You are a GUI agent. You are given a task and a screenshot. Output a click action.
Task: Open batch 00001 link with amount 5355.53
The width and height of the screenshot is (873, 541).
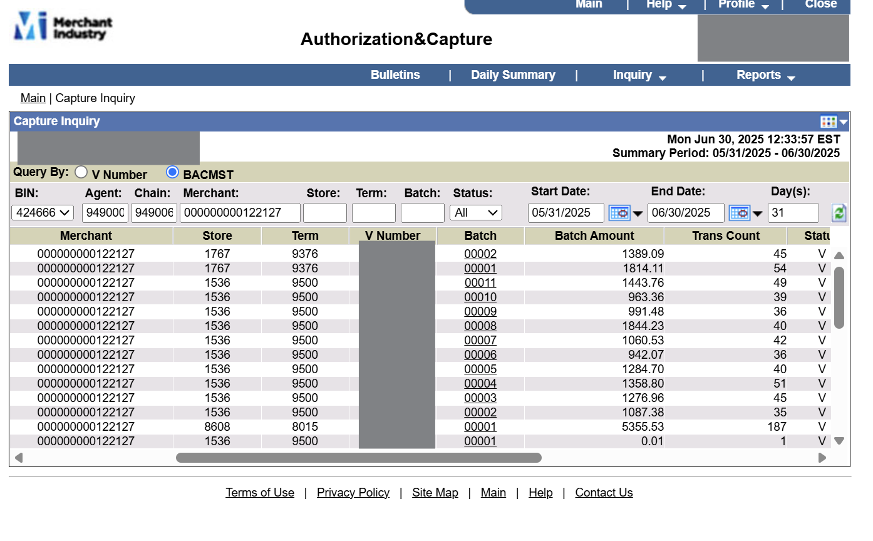pos(480,427)
